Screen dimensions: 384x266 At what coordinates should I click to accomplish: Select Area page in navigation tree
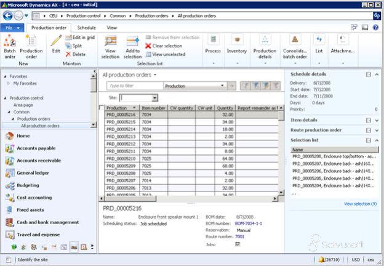[23, 105]
